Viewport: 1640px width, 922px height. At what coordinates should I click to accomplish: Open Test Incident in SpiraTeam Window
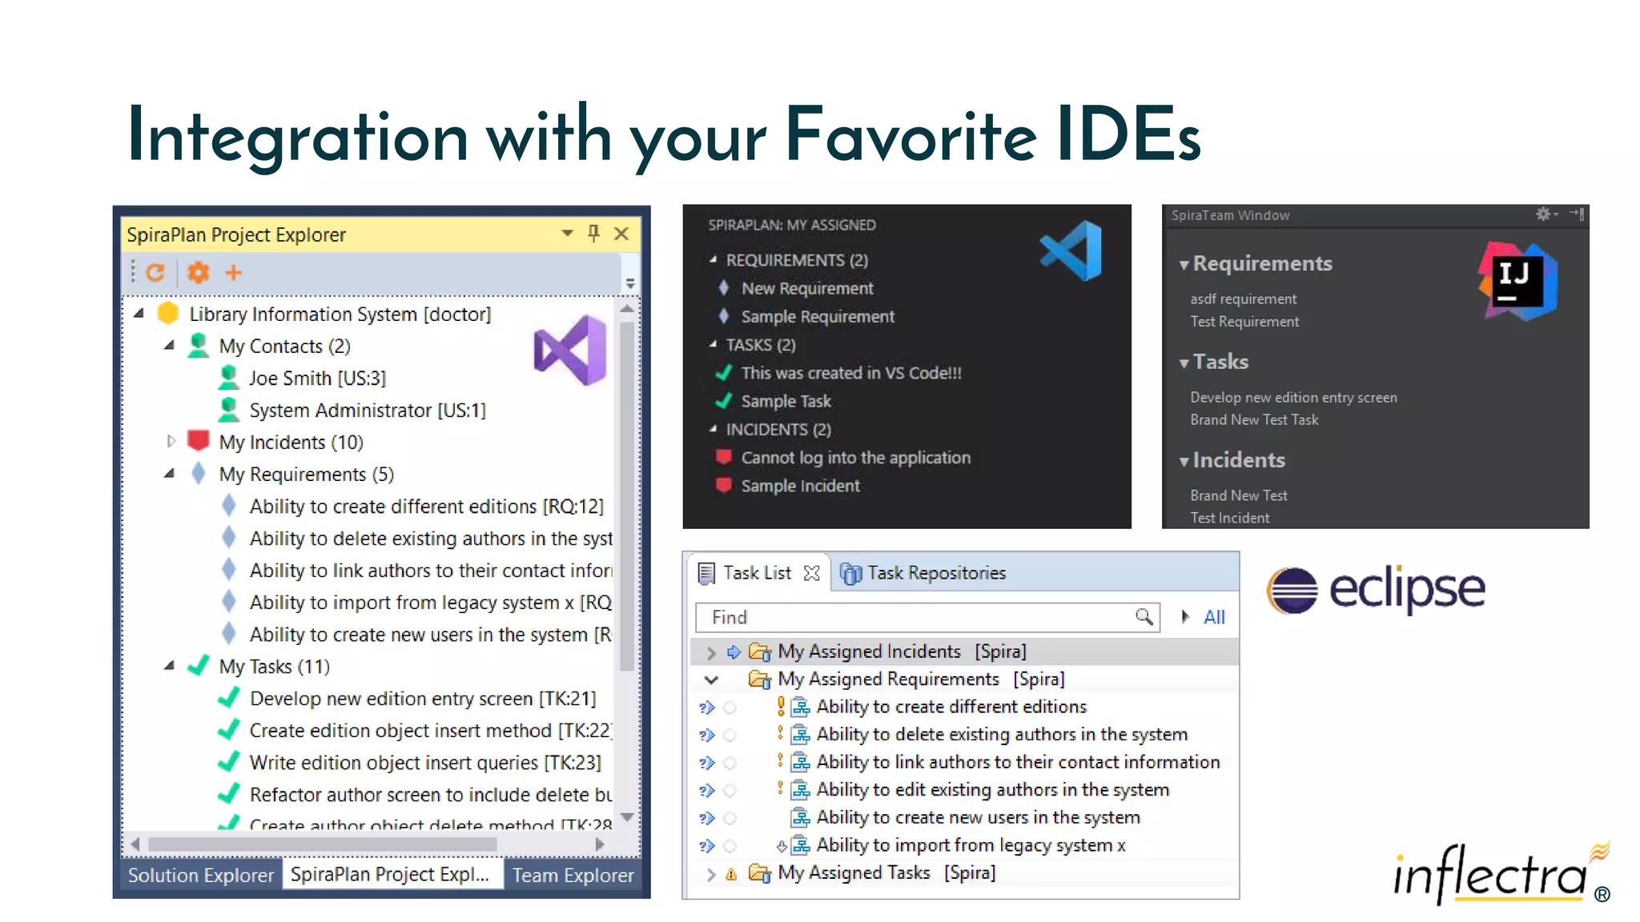point(1229,519)
